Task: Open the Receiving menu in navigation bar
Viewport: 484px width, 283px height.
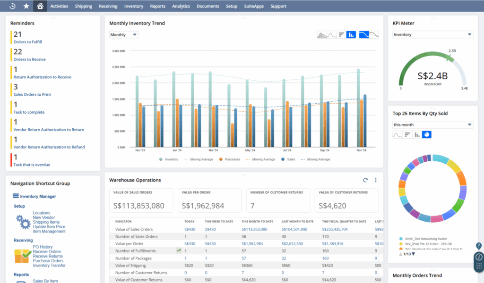Action: point(108,6)
